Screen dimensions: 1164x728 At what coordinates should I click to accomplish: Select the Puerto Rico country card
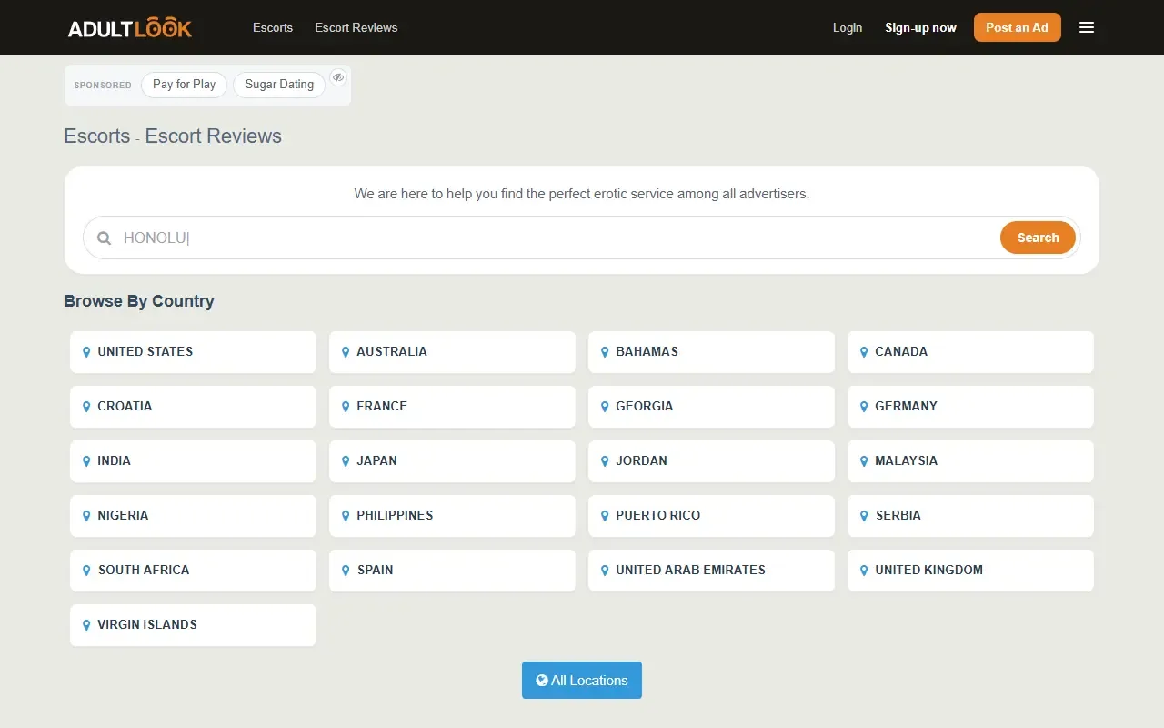711,516
